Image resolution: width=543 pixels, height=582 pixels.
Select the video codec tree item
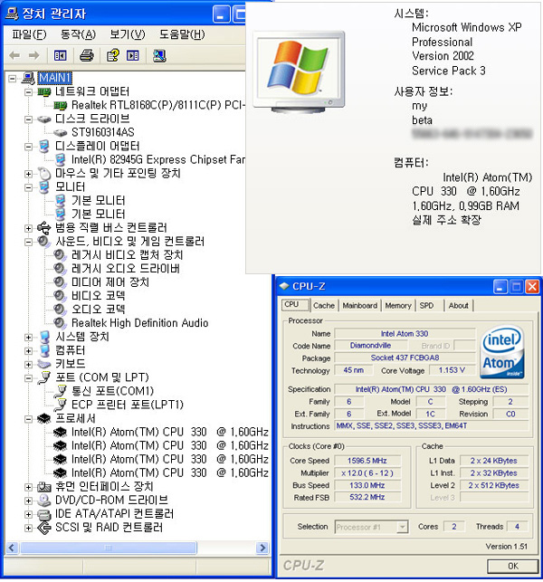(98, 296)
